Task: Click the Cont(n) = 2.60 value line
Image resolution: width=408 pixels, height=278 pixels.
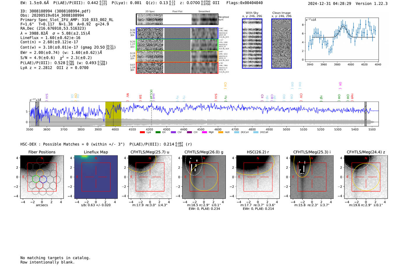Action: pyautogui.click(x=49, y=42)
